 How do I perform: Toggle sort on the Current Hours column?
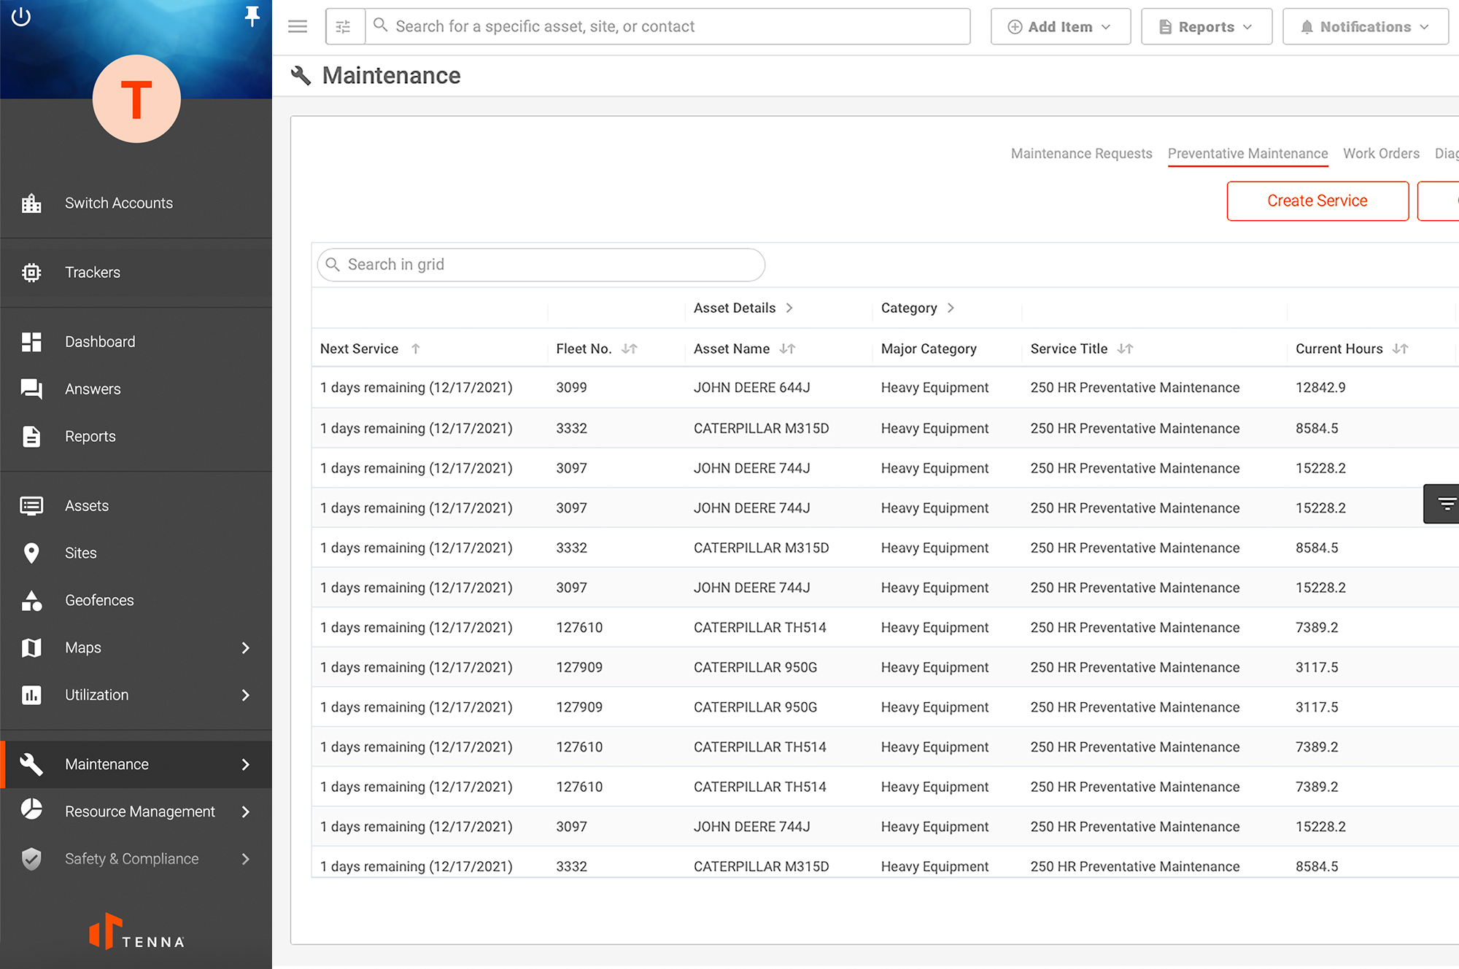1401,349
